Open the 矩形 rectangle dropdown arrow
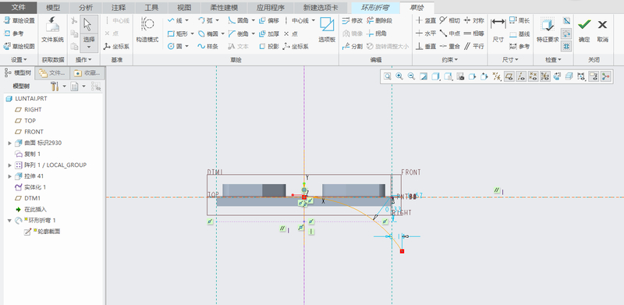The image size is (624, 305). pos(192,34)
